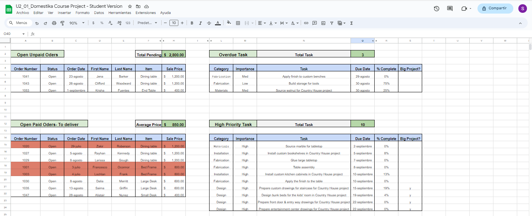Screen dimensions: 532x216
Task: Click the functions sigma icon
Action: pos(352,23)
